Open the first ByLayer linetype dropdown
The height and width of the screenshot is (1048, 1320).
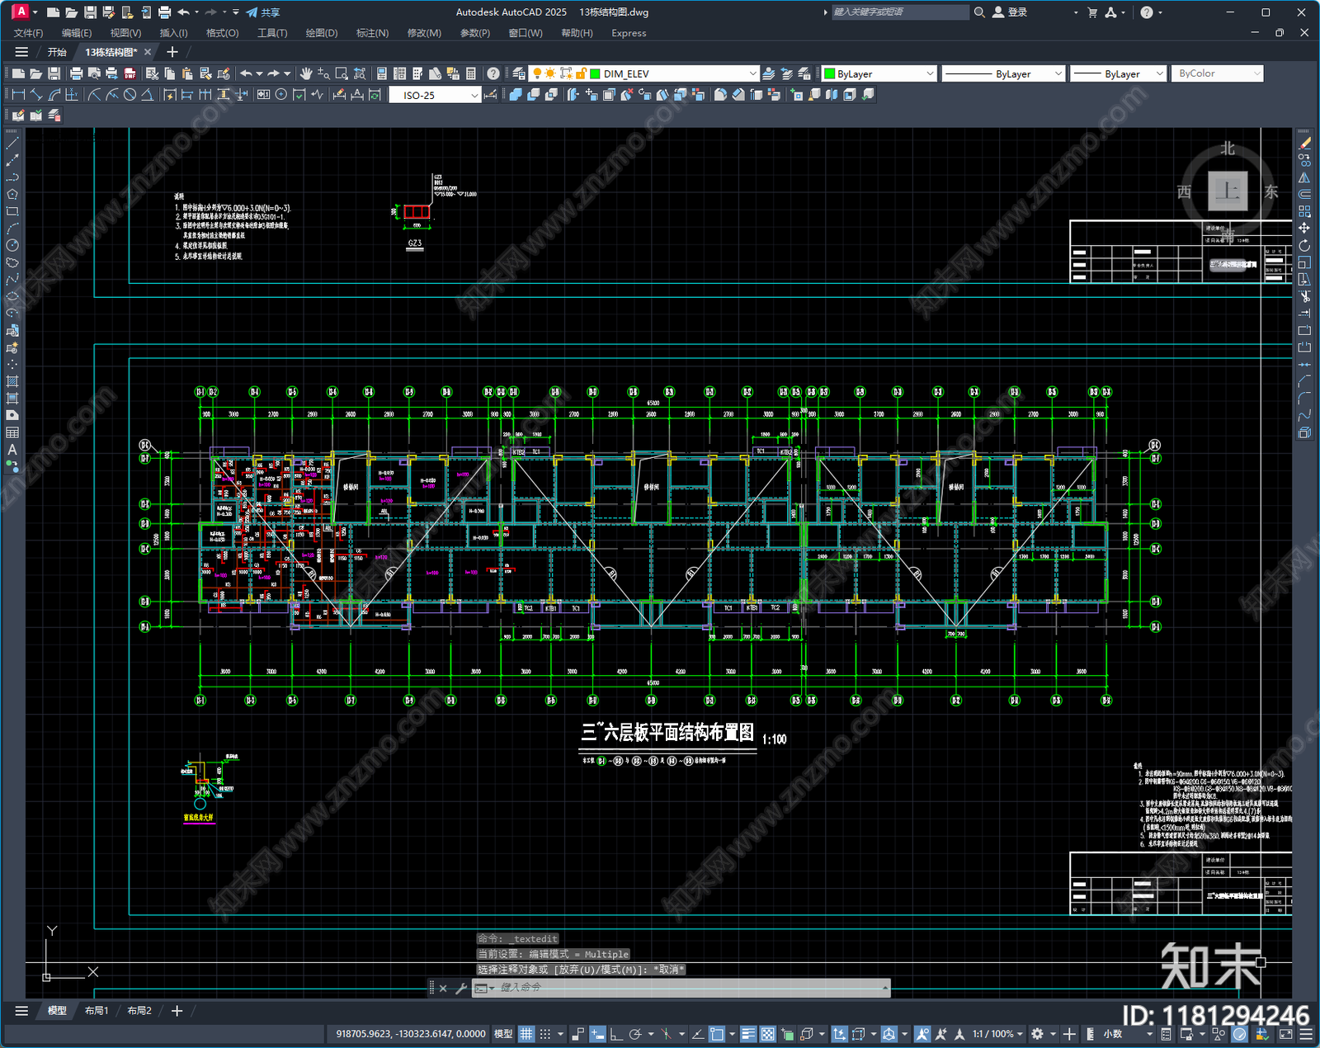1058,73
